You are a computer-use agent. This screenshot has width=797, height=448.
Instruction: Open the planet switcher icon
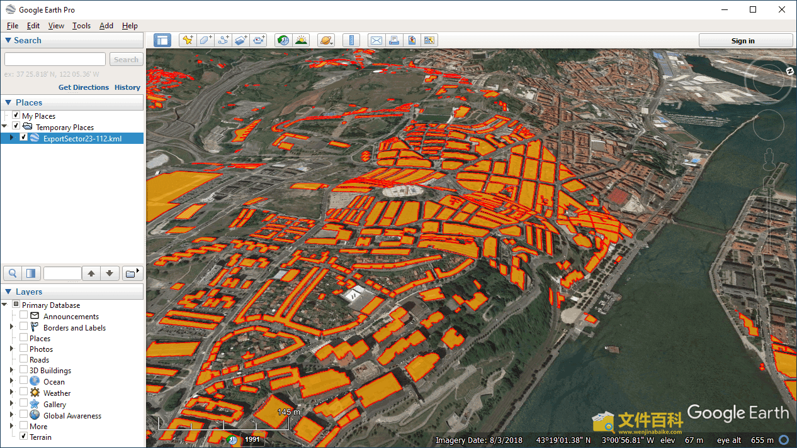(326, 40)
